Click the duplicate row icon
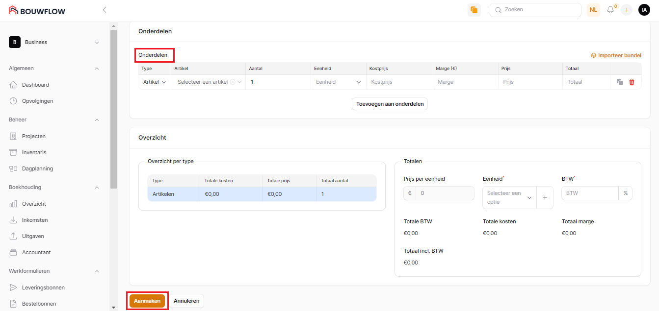Image resolution: width=659 pixels, height=311 pixels. click(620, 82)
